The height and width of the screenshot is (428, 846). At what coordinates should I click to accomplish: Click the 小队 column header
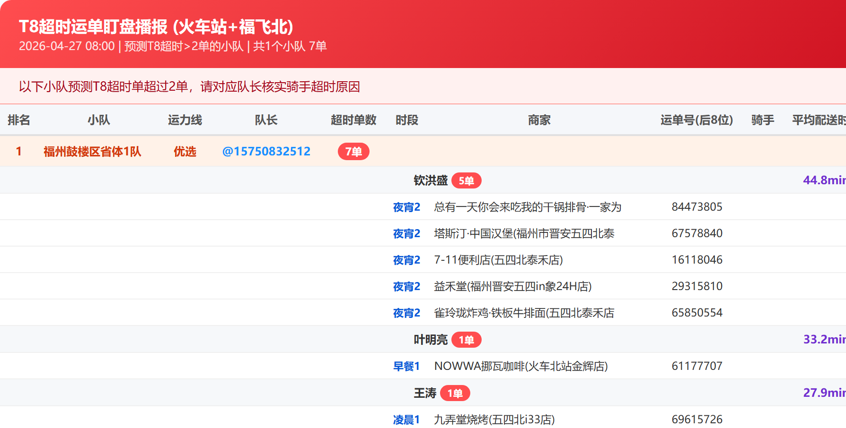98,120
